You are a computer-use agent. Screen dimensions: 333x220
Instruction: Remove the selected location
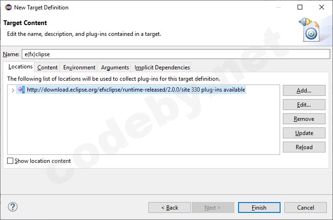point(304,119)
